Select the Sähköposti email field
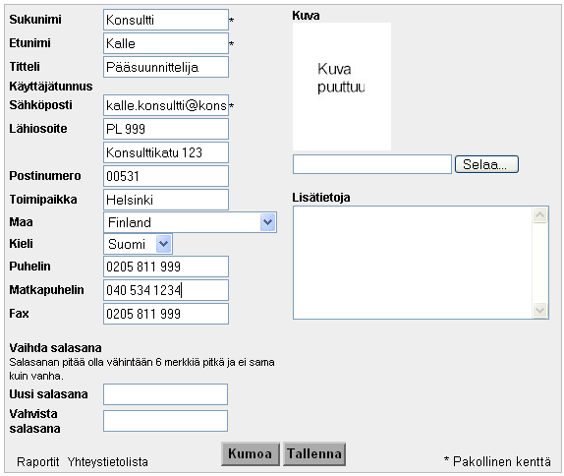The image size is (564, 476). [166, 105]
